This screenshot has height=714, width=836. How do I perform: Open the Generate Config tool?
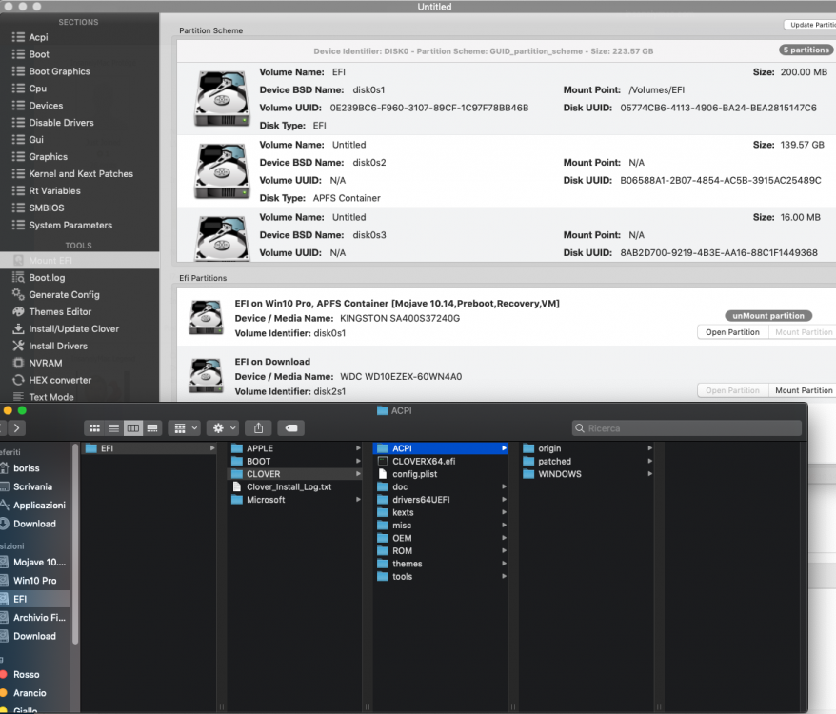pos(64,295)
